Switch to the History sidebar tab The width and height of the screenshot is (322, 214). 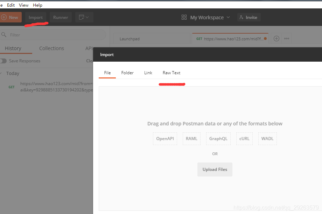pyautogui.click(x=13, y=48)
